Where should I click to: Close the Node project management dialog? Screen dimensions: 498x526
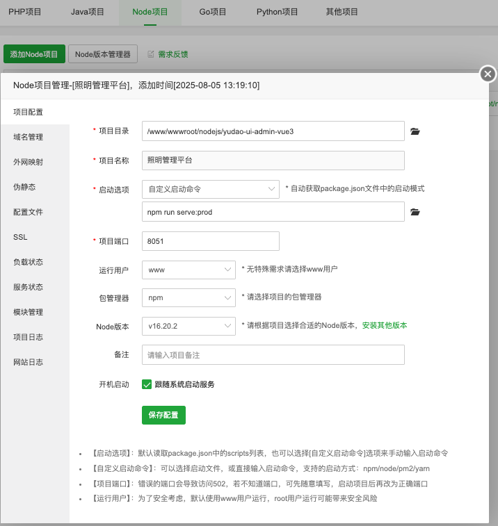point(488,74)
